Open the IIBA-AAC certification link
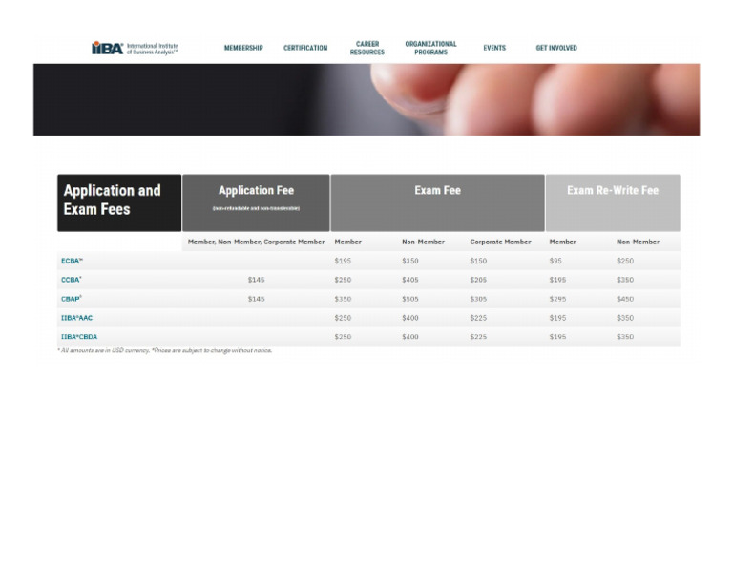The height and width of the screenshot is (567, 733). (x=76, y=318)
